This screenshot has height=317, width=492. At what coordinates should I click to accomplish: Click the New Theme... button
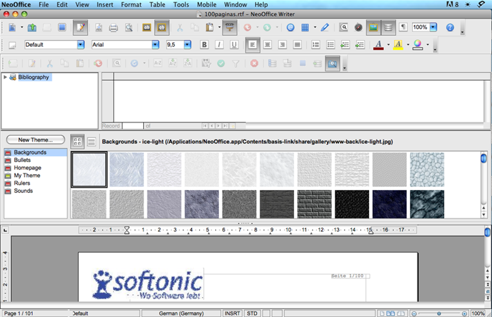36,140
